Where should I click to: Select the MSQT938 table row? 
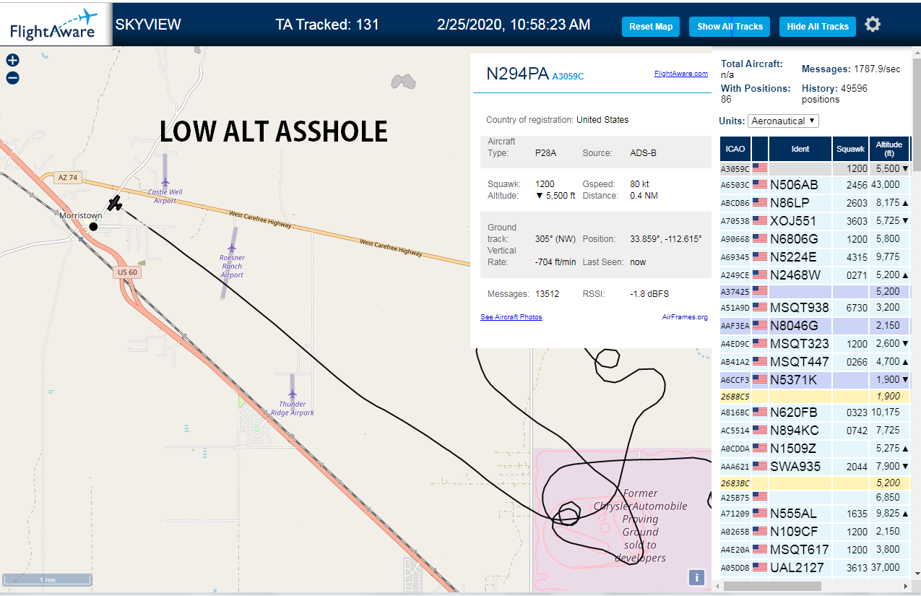(815, 307)
